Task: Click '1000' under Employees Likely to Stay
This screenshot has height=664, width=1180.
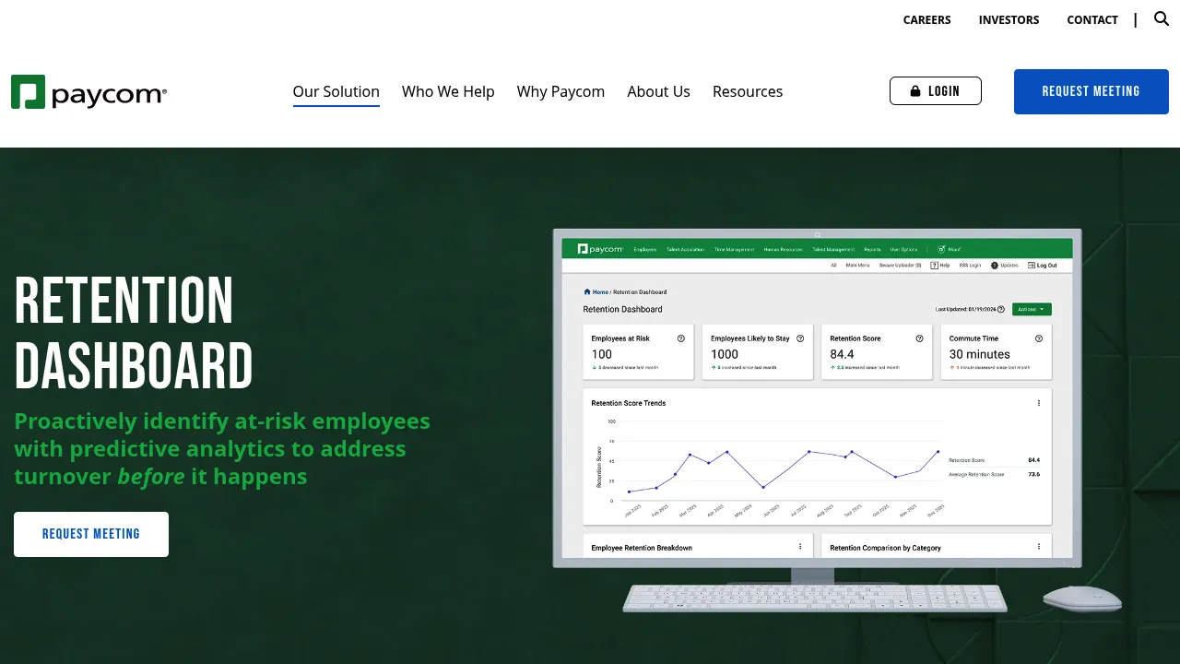Action: coord(725,354)
